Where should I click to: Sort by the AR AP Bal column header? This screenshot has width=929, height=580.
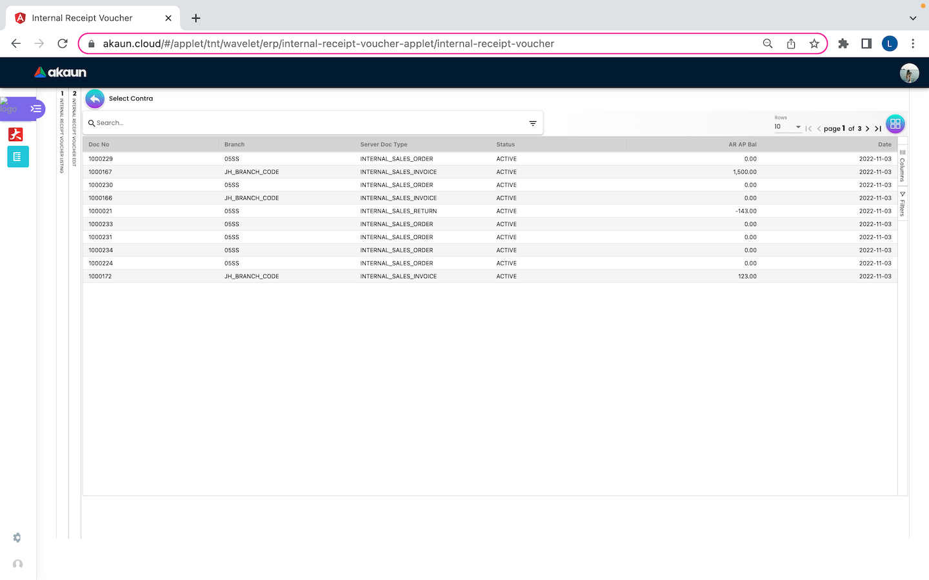(x=743, y=144)
